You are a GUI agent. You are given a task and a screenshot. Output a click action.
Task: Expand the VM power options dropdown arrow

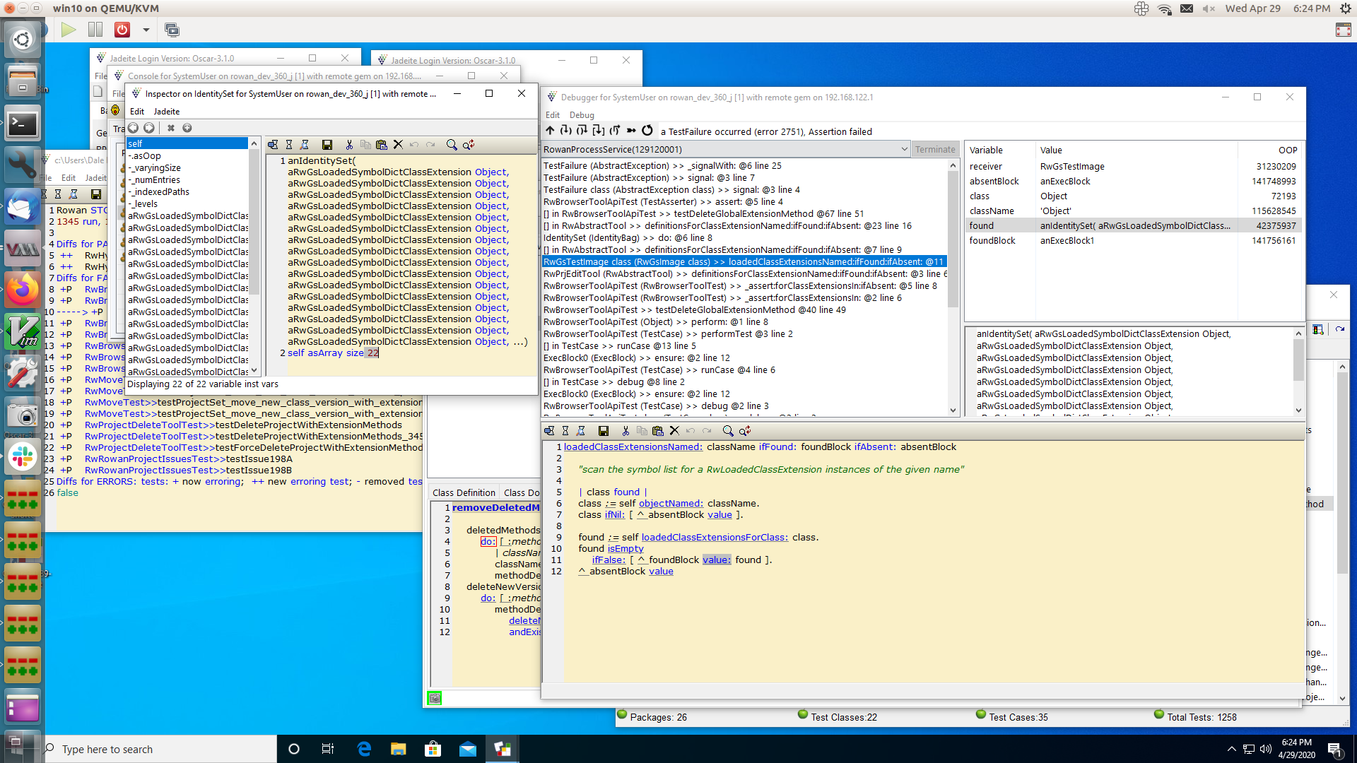click(146, 30)
